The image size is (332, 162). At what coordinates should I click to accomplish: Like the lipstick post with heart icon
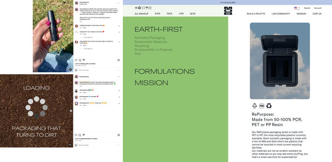76,60
